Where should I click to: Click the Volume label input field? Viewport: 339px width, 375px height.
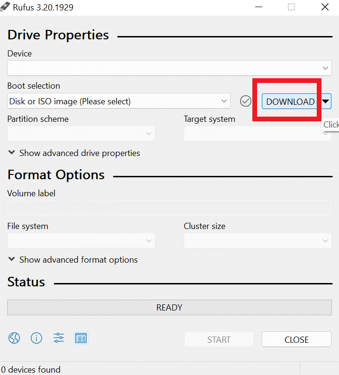pyautogui.click(x=169, y=208)
